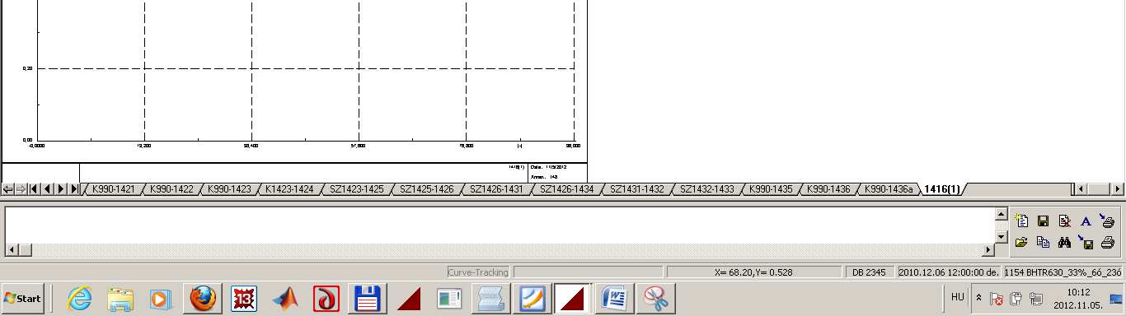The image size is (1126, 316).
Task: Click the Action Center flag tray icon
Action: (996, 299)
